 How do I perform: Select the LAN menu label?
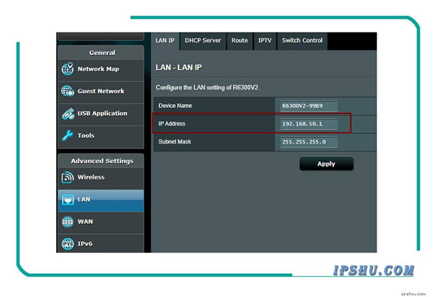pyautogui.click(x=84, y=200)
